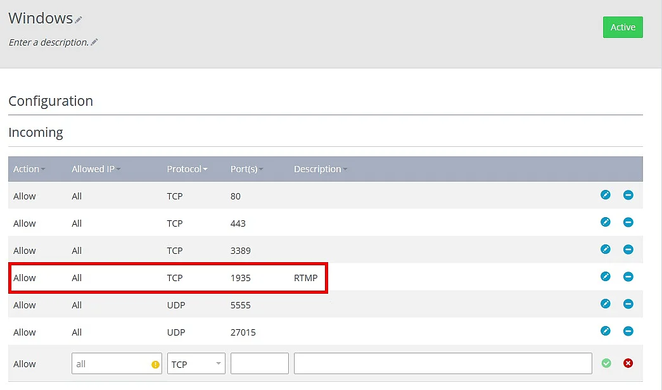Screen dimensions: 662x390
Task: Sort by the Description column header
Action: 321,169
